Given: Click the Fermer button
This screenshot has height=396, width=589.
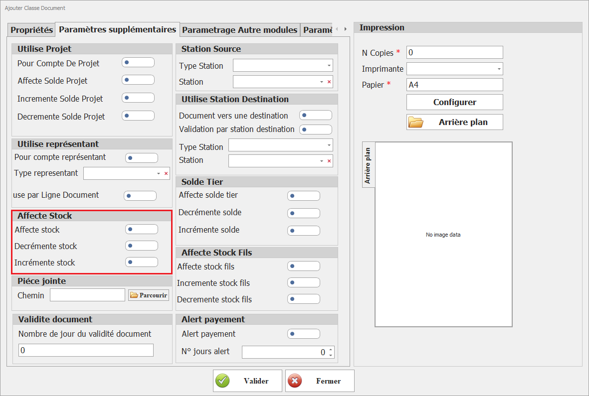Looking at the screenshot, I should pyautogui.click(x=320, y=381).
